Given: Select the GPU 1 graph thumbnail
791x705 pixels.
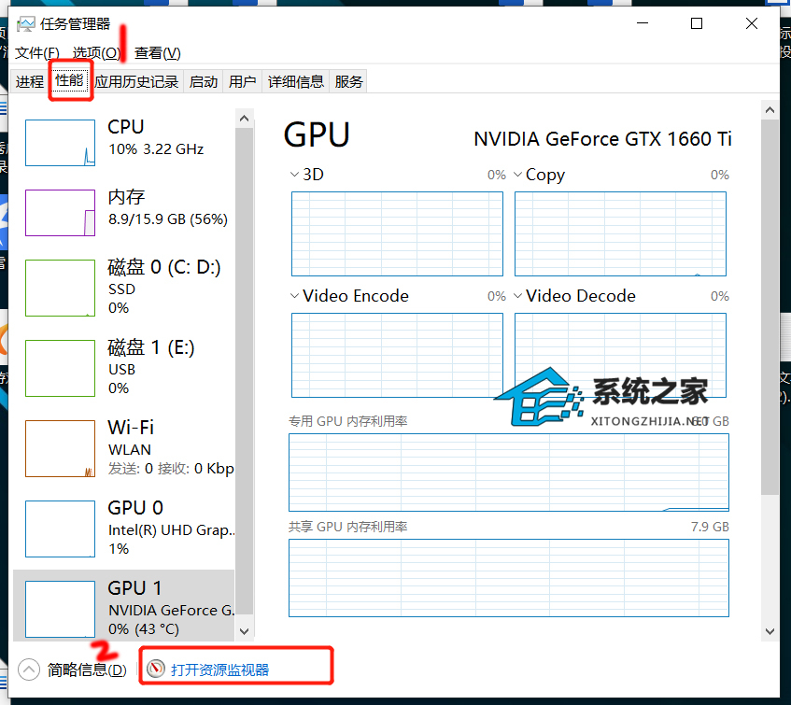Looking at the screenshot, I should 60,609.
